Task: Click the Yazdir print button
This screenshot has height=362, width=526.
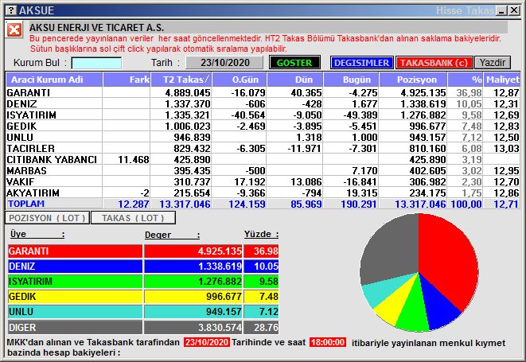Action: click(493, 63)
